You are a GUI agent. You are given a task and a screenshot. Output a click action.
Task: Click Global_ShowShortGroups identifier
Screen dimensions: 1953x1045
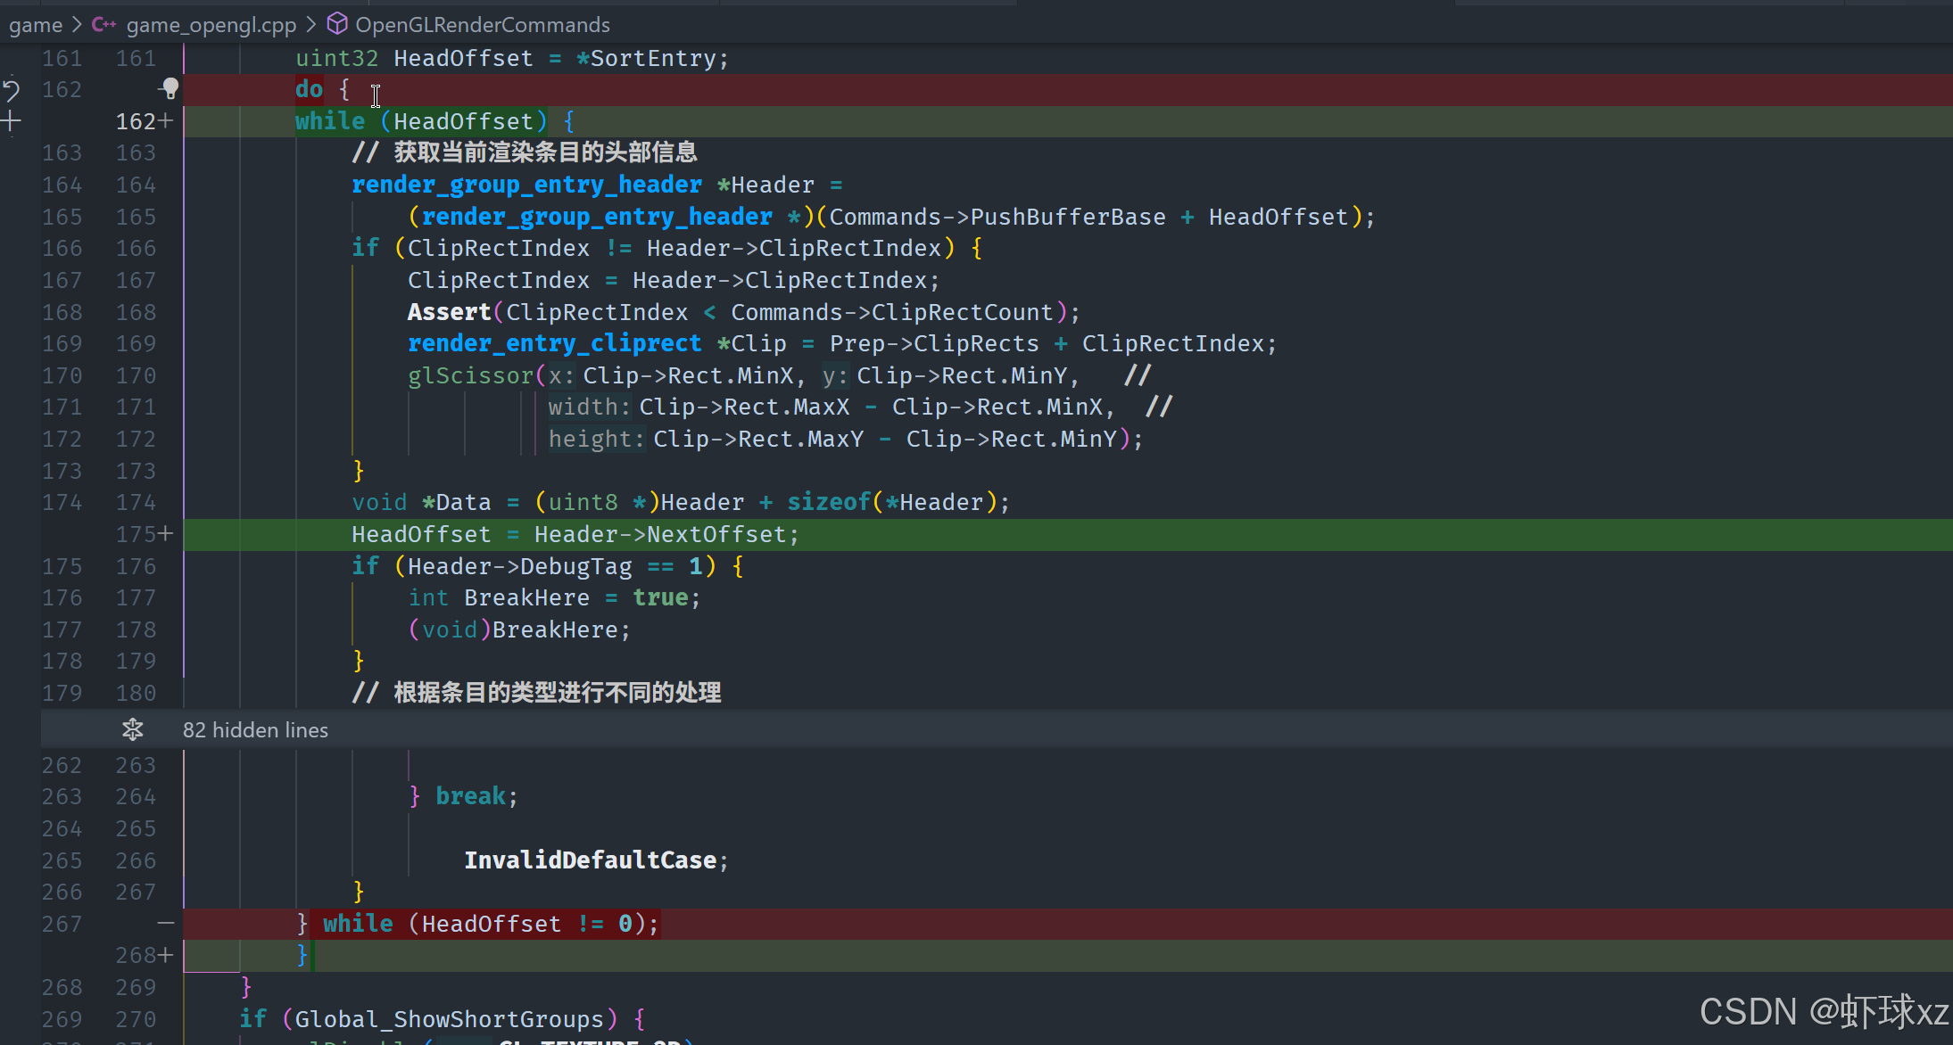[450, 1018]
